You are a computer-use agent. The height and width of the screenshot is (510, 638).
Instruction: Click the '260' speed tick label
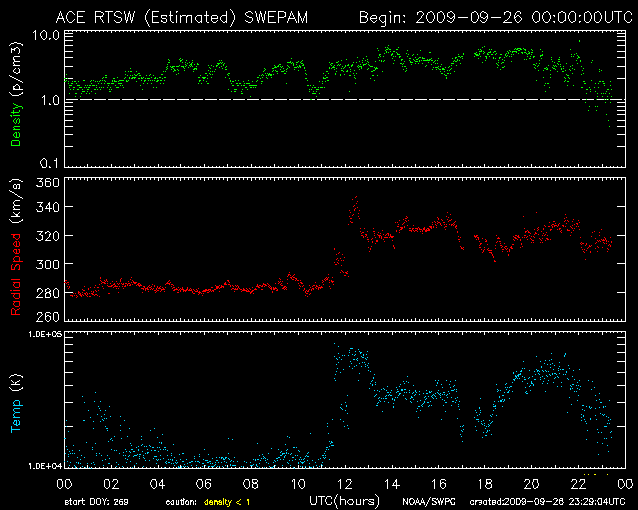47,317
